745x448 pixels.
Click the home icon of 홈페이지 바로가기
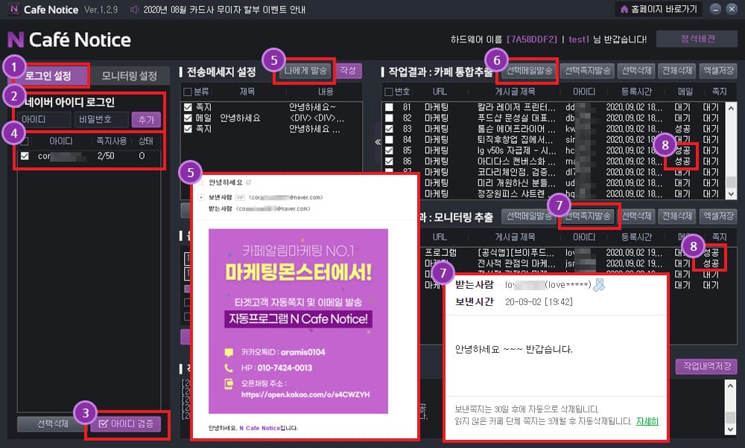click(624, 9)
